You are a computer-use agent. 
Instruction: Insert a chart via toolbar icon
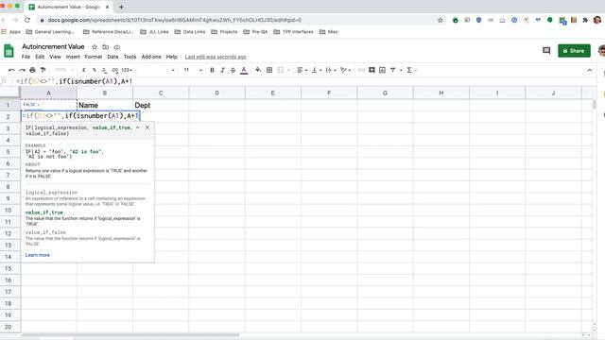(382, 70)
